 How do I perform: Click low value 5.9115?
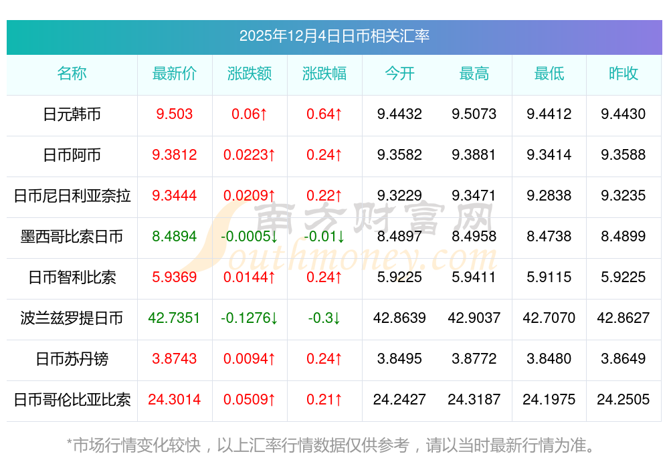[549, 277]
